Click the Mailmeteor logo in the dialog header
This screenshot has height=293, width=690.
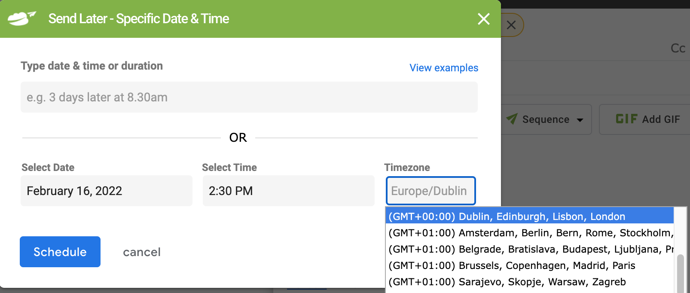[21, 18]
